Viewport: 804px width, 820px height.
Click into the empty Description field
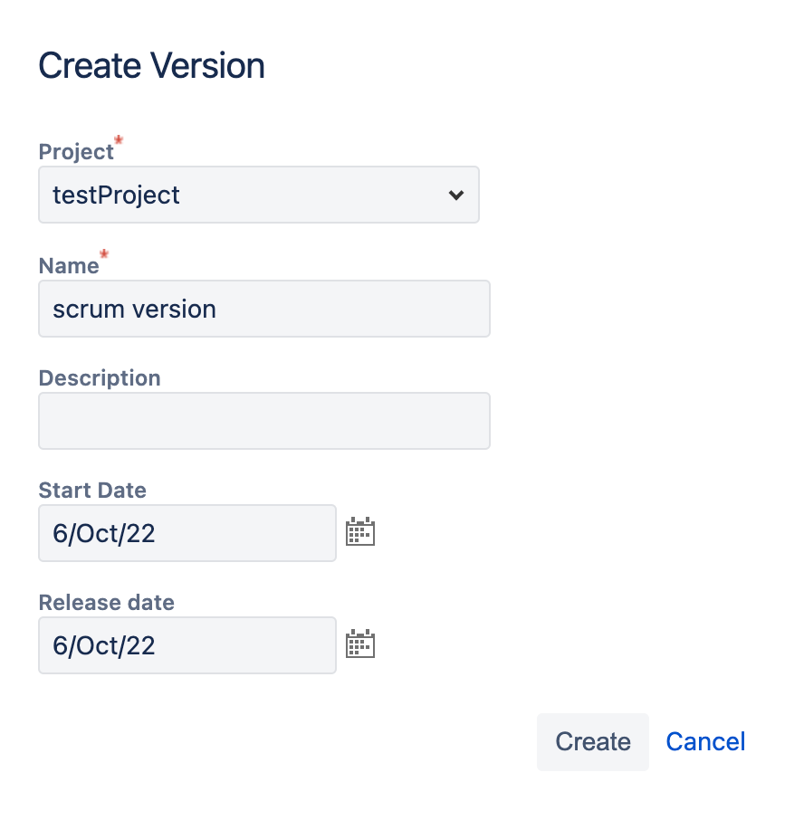tap(263, 421)
